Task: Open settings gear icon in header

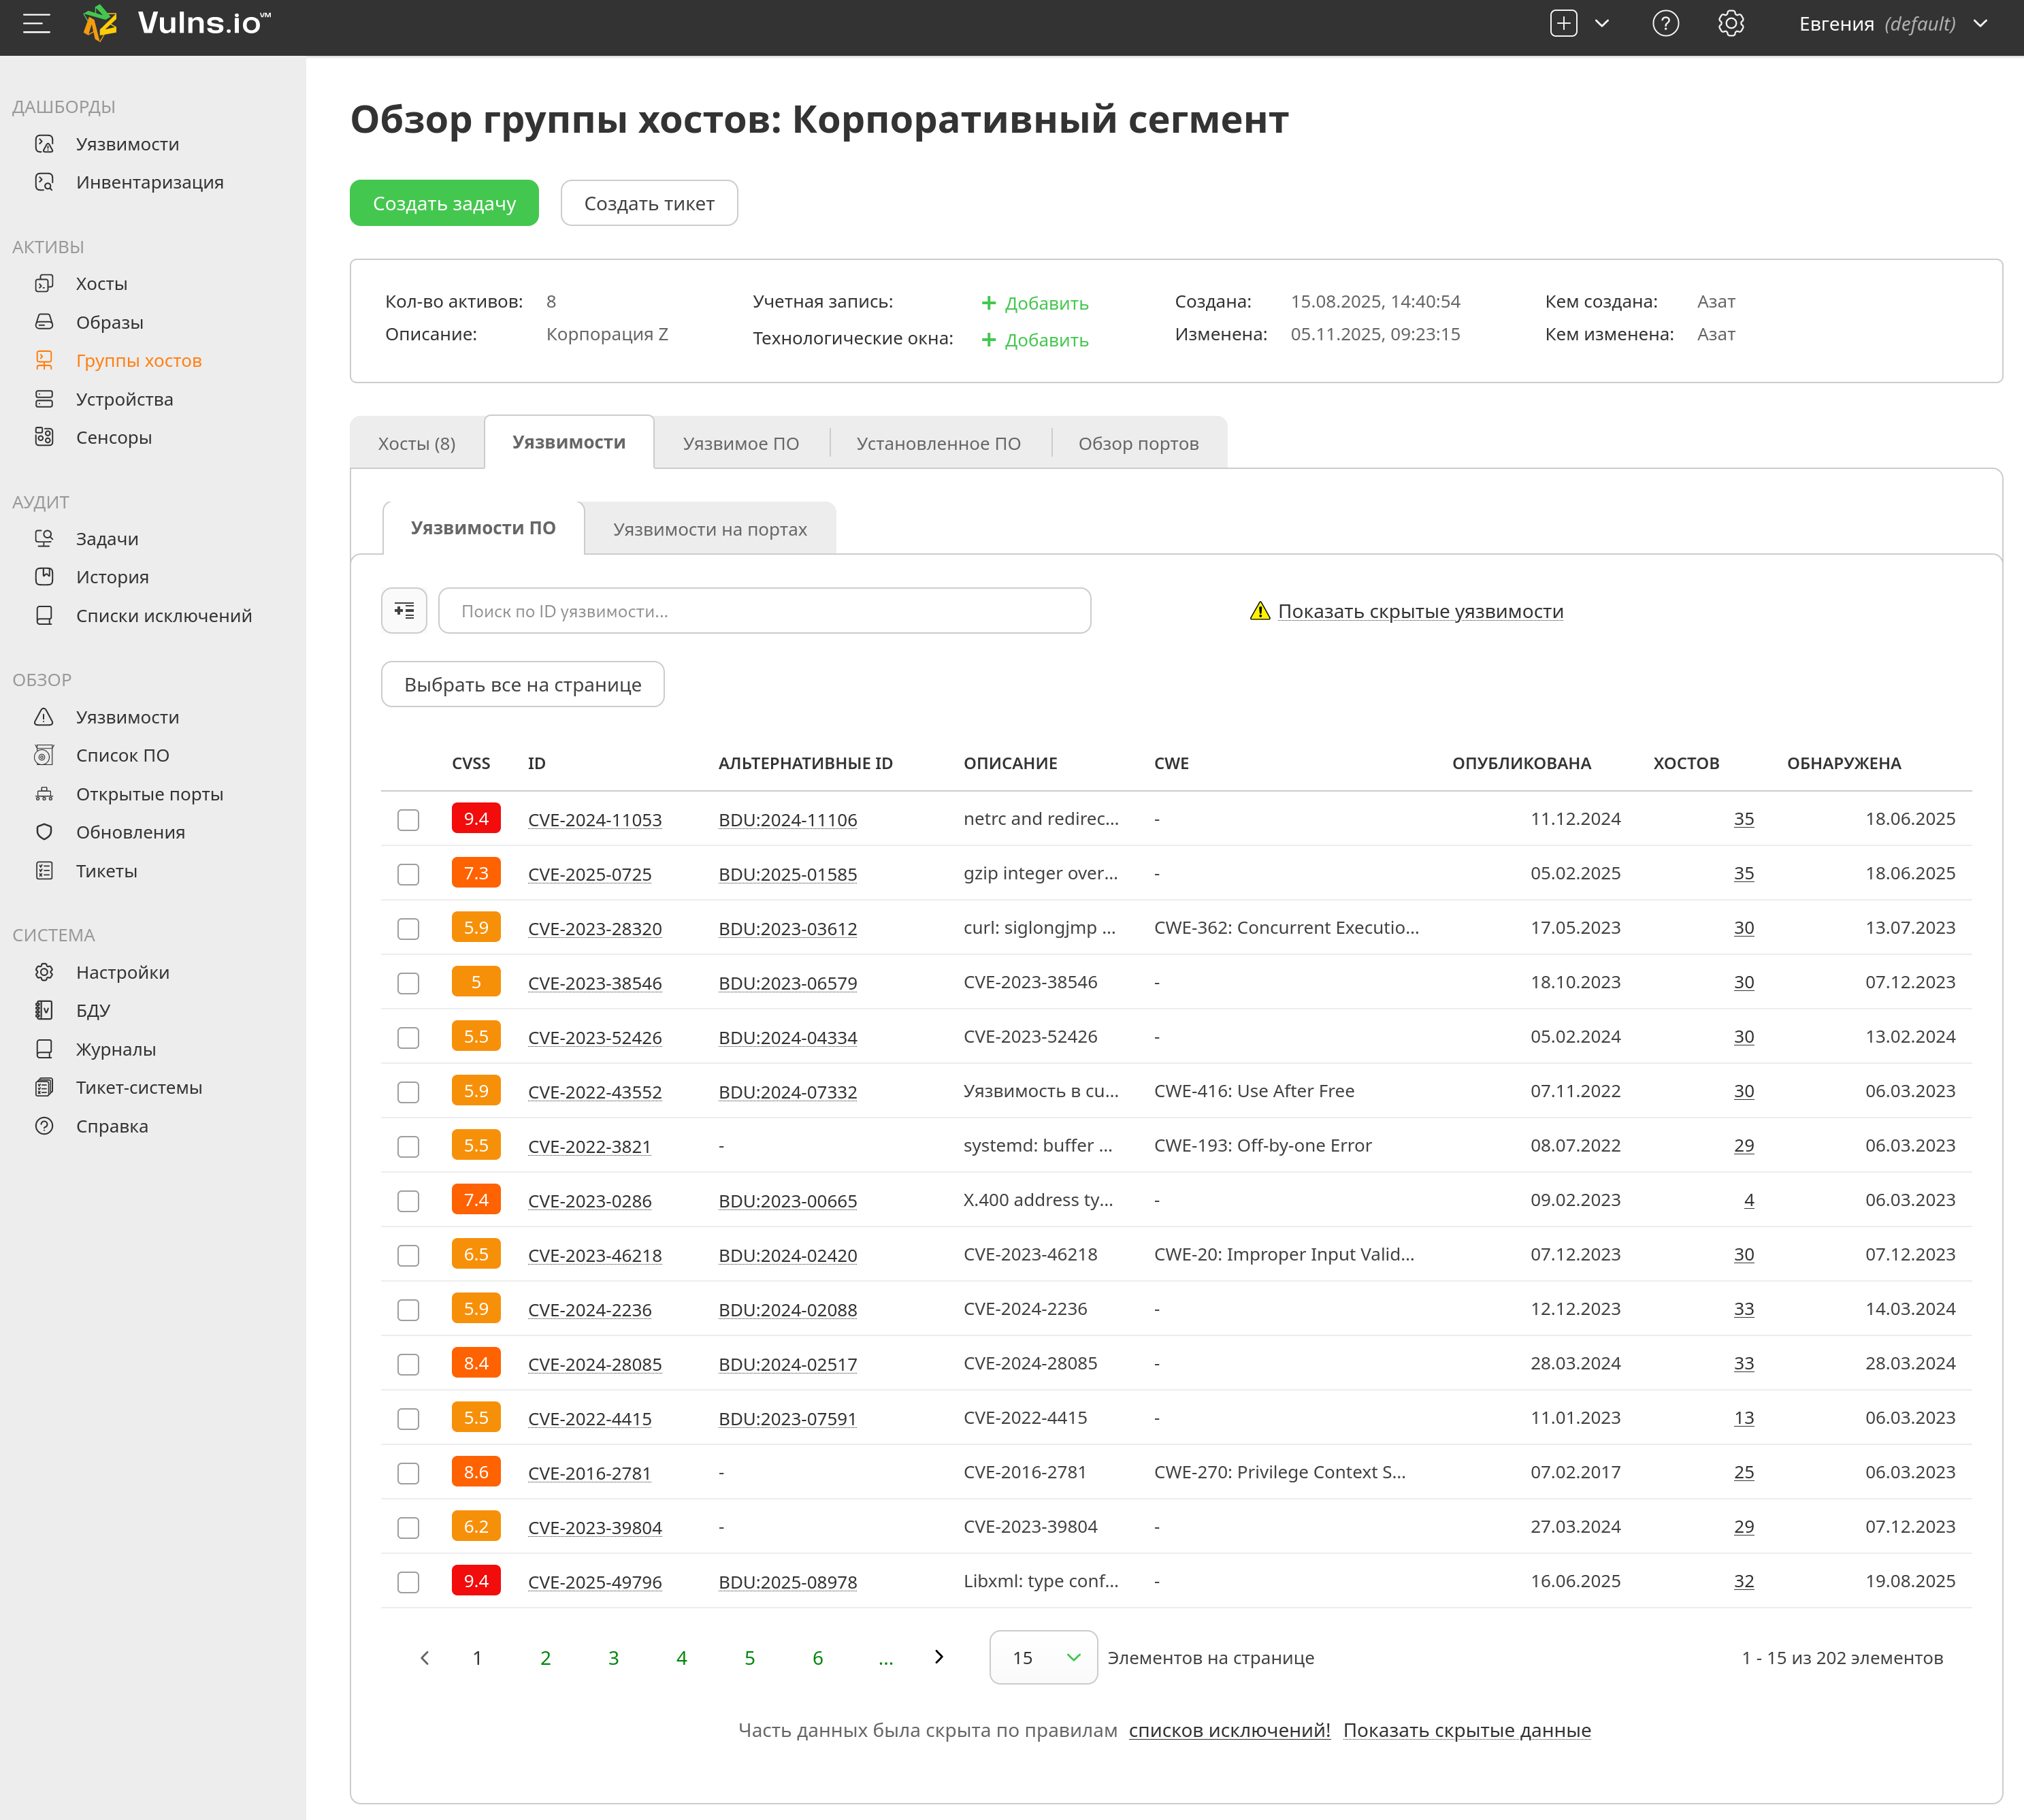Action: tap(1731, 24)
